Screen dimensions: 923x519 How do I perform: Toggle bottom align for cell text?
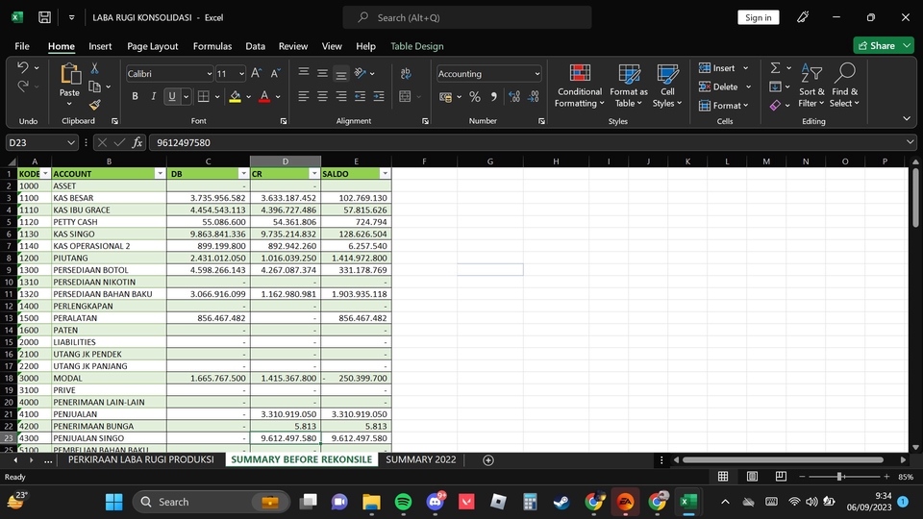(x=340, y=74)
